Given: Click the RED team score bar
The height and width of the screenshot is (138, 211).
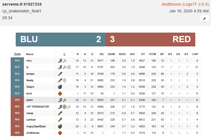Looking at the screenshot, I should point(150,39).
